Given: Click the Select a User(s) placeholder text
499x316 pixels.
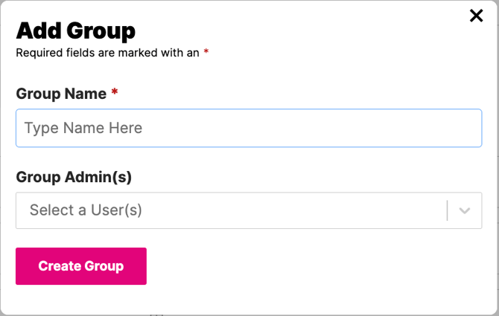Looking at the screenshot, I should click(x=86, y=210).
